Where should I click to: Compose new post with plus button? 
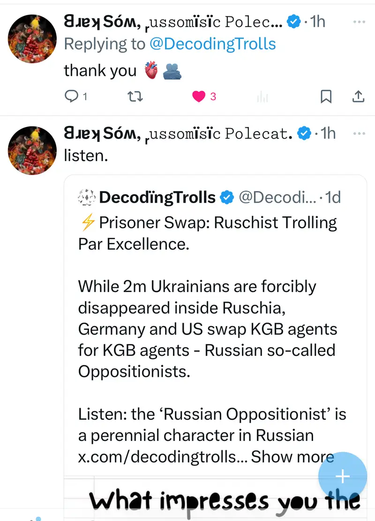point(343,477)
